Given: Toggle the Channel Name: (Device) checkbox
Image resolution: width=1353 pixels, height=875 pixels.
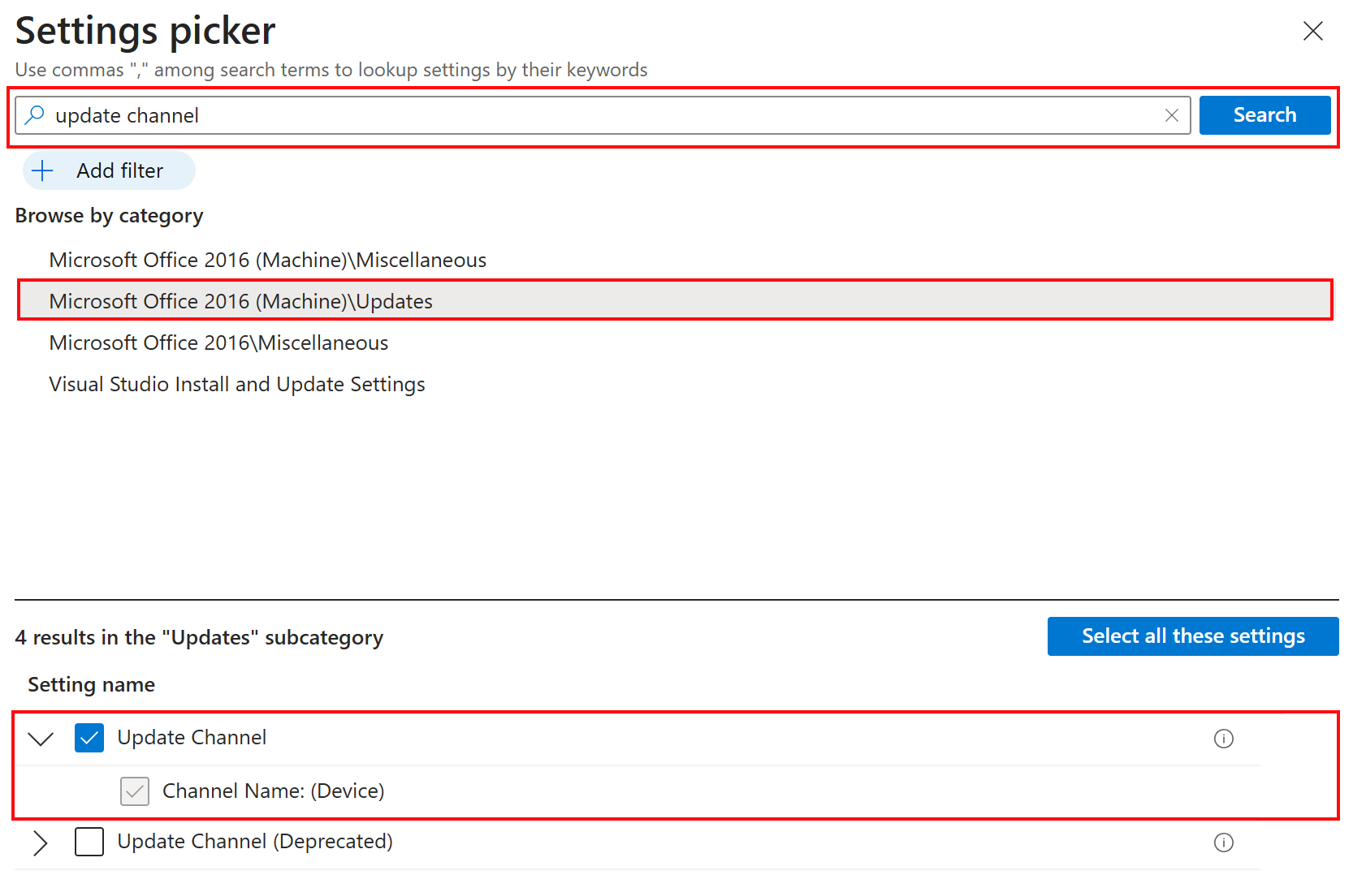Looking at the screenshot, I should [x=135, y=791].
